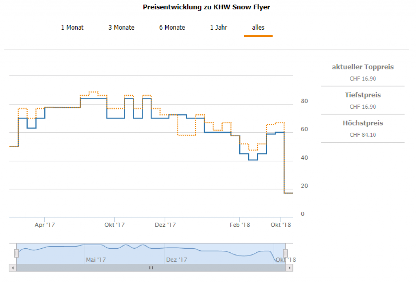Viewport: 416px width, 282px height.
Task: Select the 'alles' range tab
Action: point(258,28)
